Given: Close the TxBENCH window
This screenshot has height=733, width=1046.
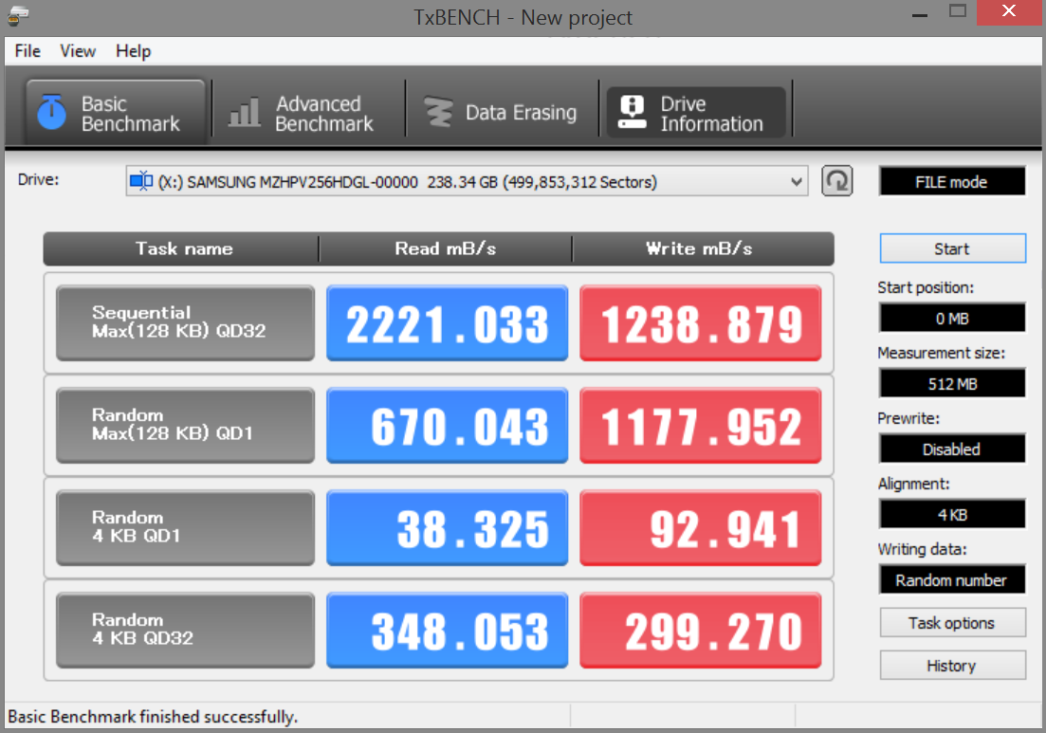Looking at the screenshot, I should point(1009,11).
